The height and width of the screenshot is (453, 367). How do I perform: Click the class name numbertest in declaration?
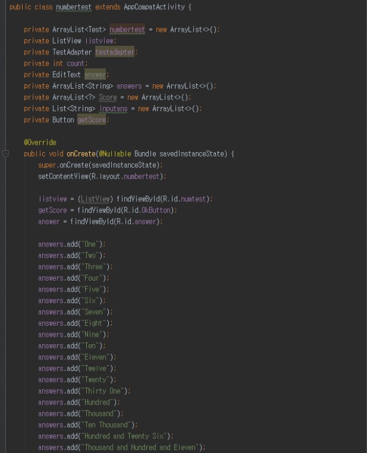tap(73, 7)
